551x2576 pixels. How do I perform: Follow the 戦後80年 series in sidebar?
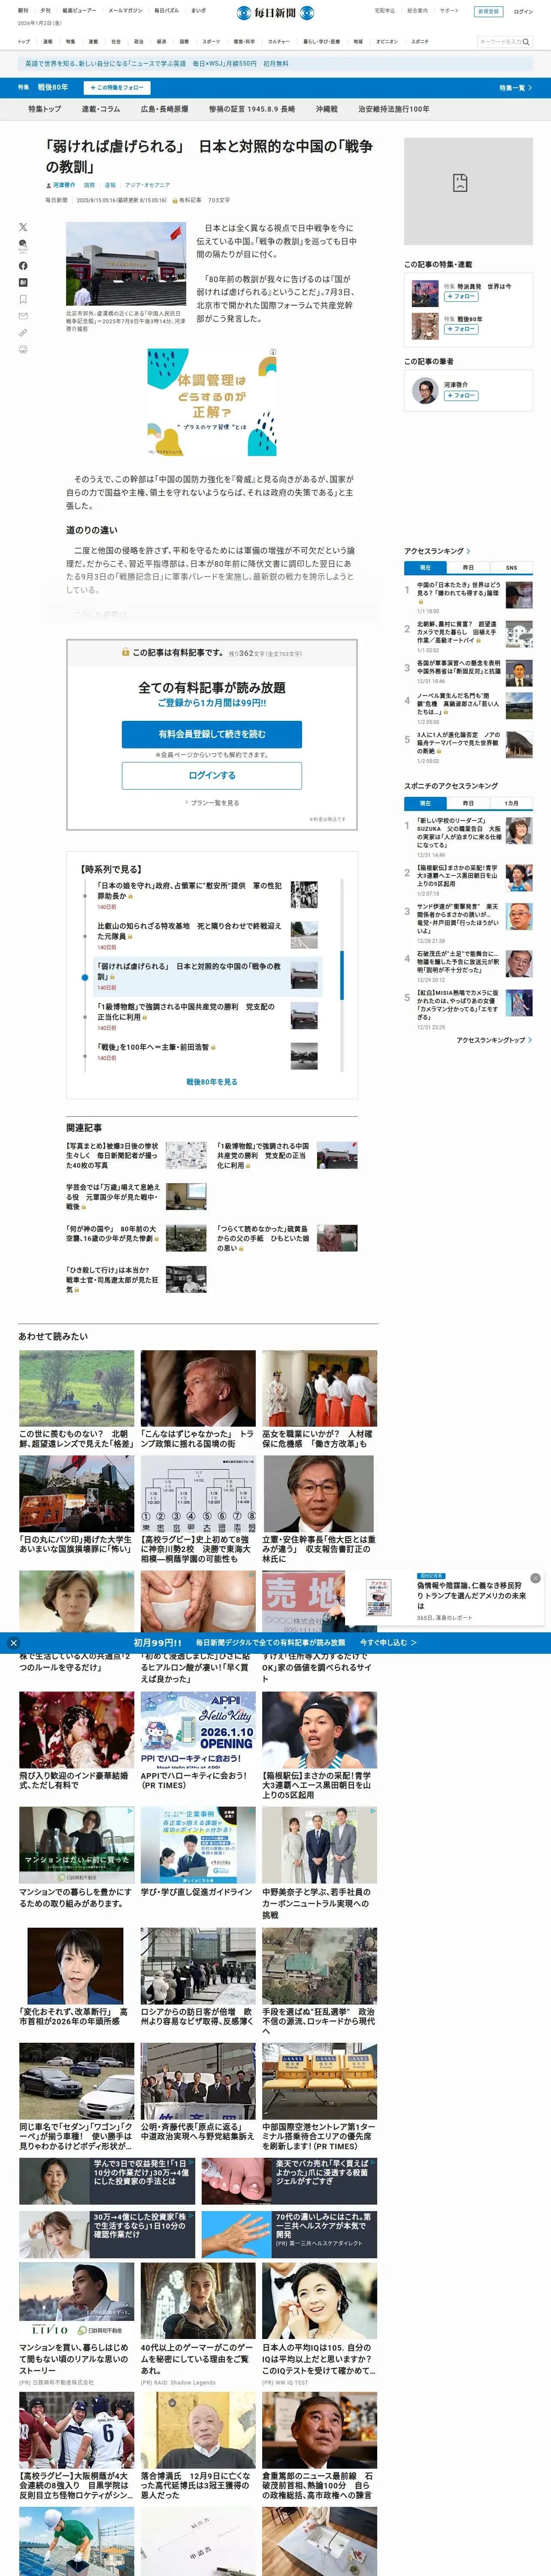point(461,329)
